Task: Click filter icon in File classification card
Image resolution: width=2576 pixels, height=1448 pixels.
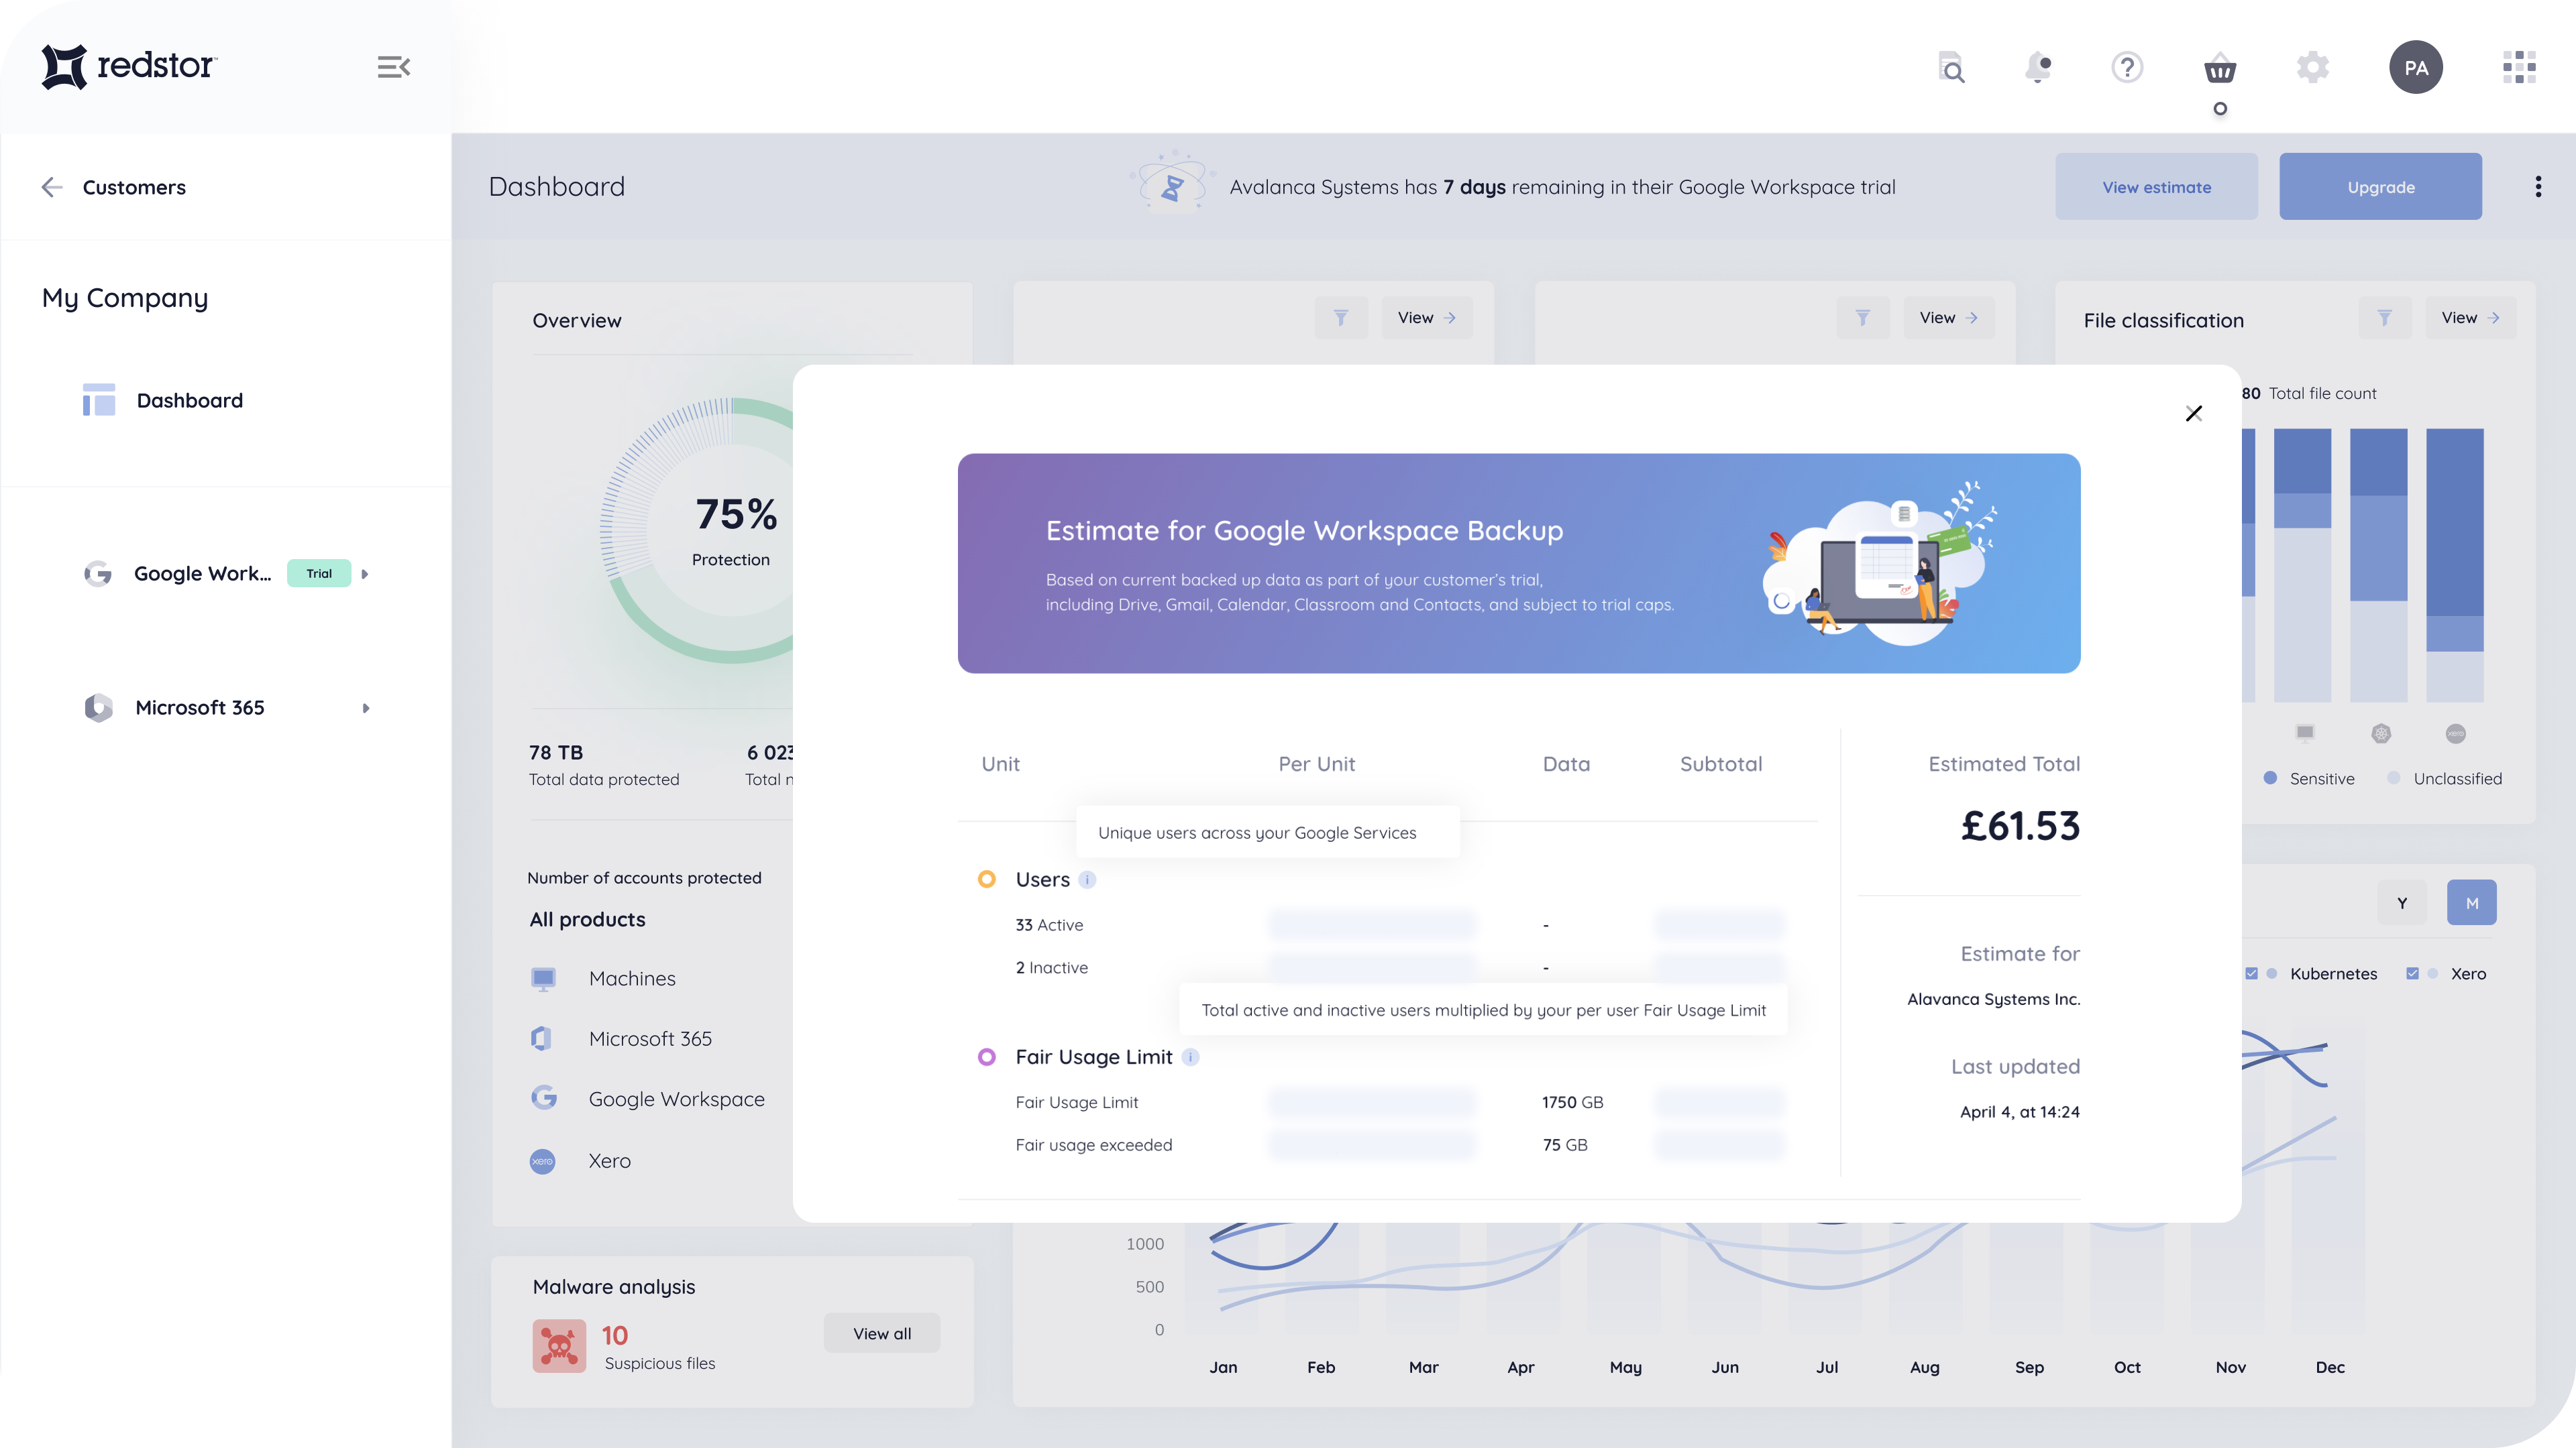Action: tap(2384, 318)
